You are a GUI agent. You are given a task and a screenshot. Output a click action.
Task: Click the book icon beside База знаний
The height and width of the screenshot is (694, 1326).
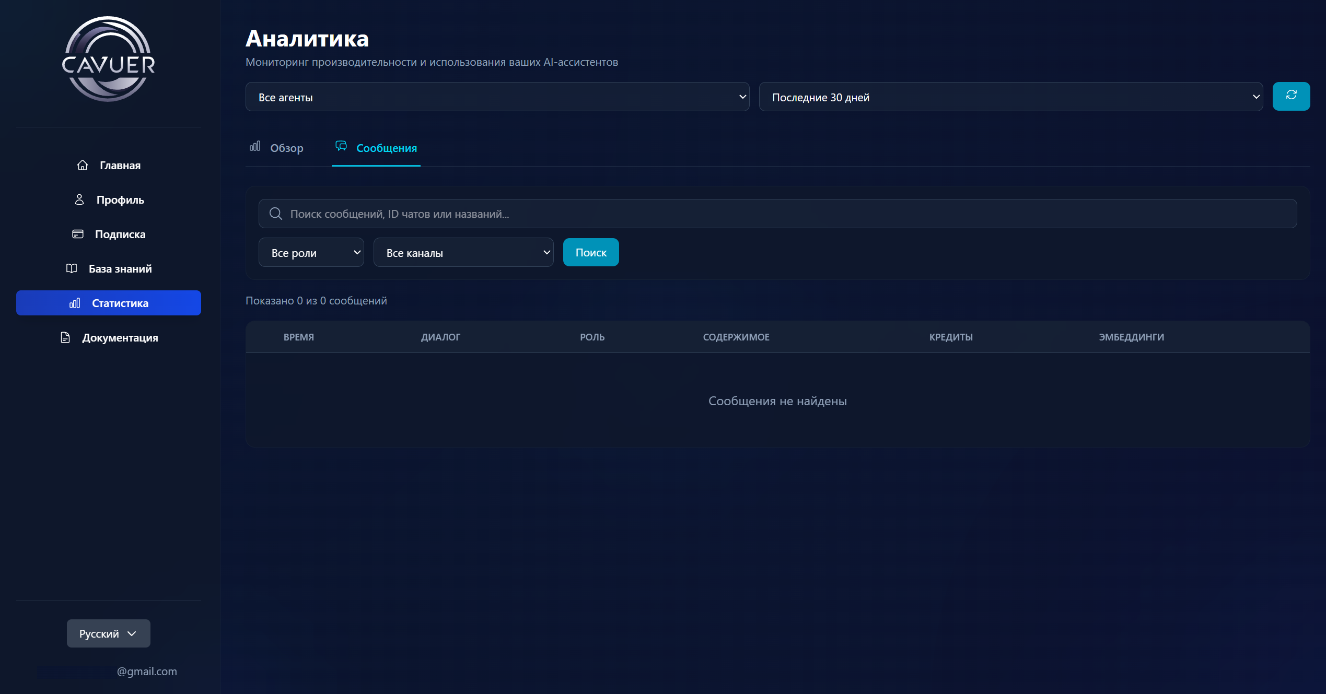pyautogui.click(x=72, y=268)
